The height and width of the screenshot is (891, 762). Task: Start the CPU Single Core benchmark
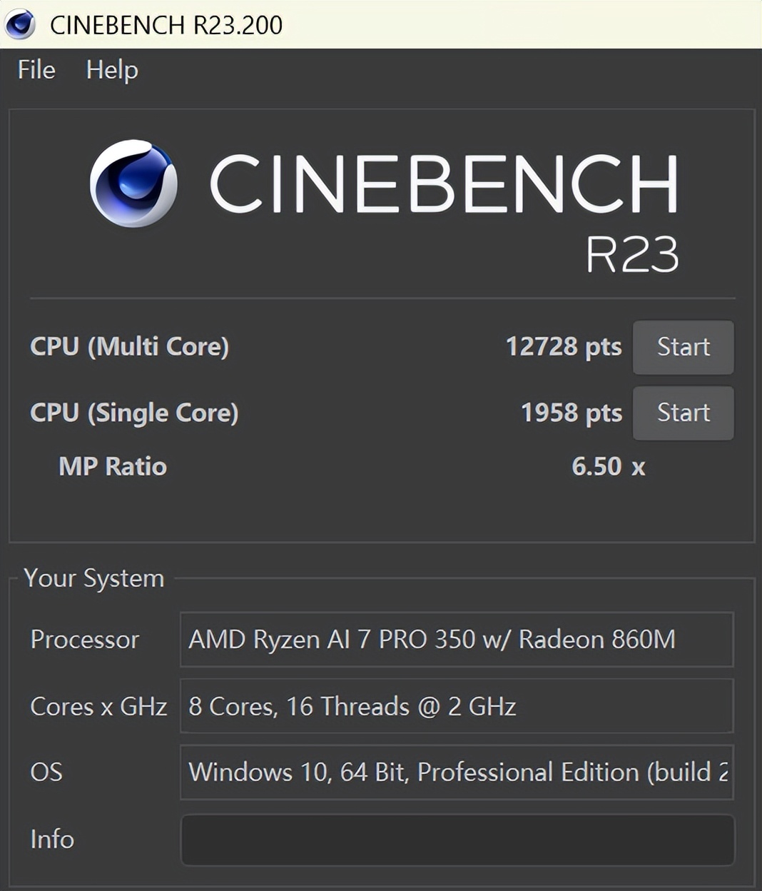pyautogui.click(x=683, y=413)
